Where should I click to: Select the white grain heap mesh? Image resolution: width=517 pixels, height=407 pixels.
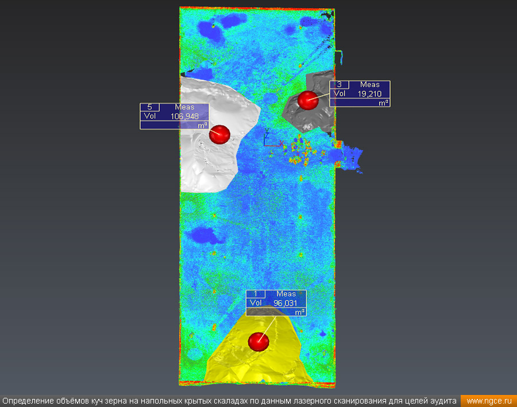tap(207, 166)
